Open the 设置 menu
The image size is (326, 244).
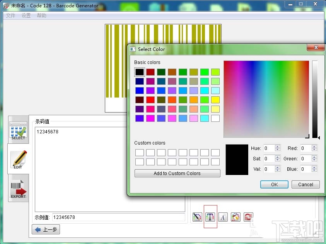click(26, 16)
